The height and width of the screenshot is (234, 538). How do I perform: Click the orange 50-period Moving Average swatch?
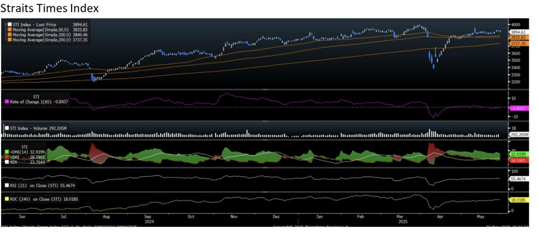coord(10,30)
